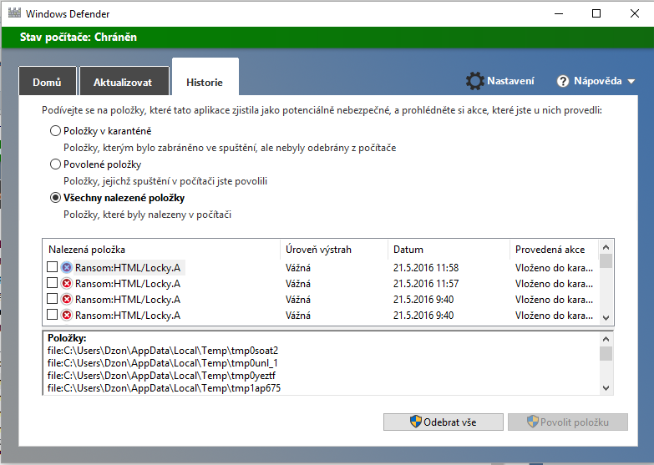This screenshot has width=654, height=465.
Task: Click the Nápověda question mark icon
Action: (562, 81)
